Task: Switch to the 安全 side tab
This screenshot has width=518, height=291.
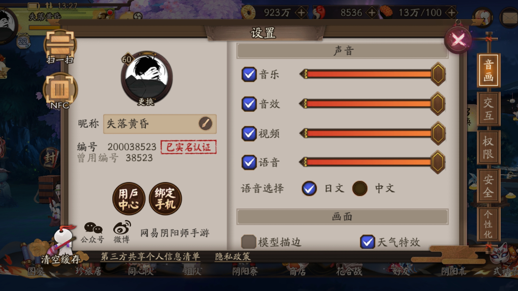Action: click(488, 186)
